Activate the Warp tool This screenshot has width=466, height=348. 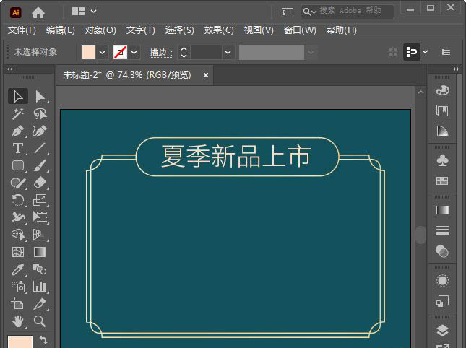point(18,217)
